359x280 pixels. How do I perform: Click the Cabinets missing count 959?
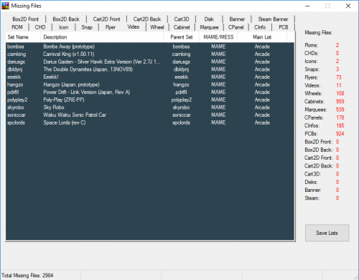[x=340, y=102]
